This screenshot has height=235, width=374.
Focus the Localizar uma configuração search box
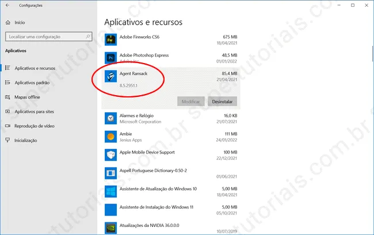tap(49, 37)
